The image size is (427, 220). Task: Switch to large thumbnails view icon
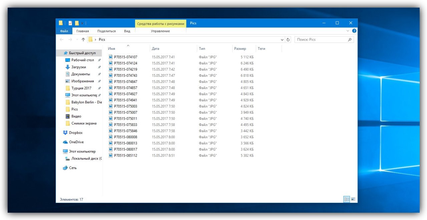(x=353, y=199)
